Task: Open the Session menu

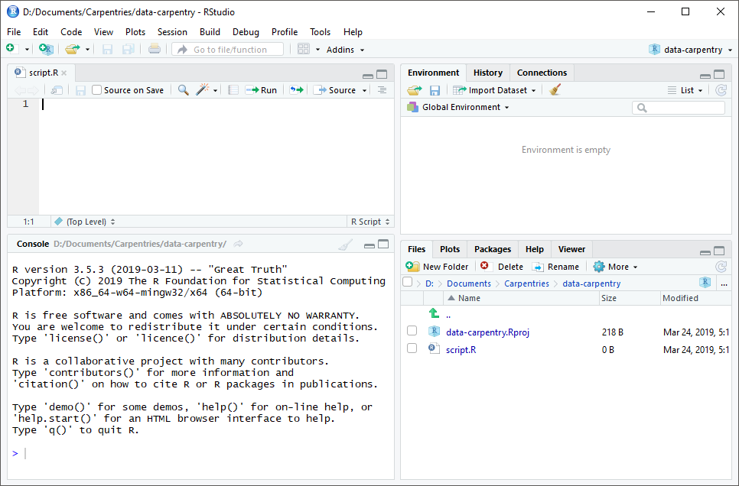Action: pos(172,32)
